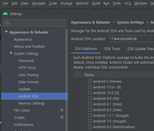Click the Android logo icon in Settings title
Viewport: 154px width, 131px height.
coord(5,14)
